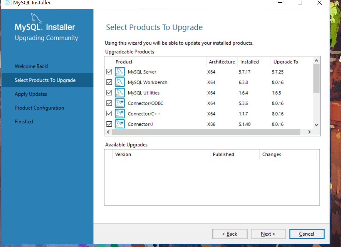Click the 5.7.25 upgrade version cell
This screenshot has width=341, height=247.
(x=277, y=72)
